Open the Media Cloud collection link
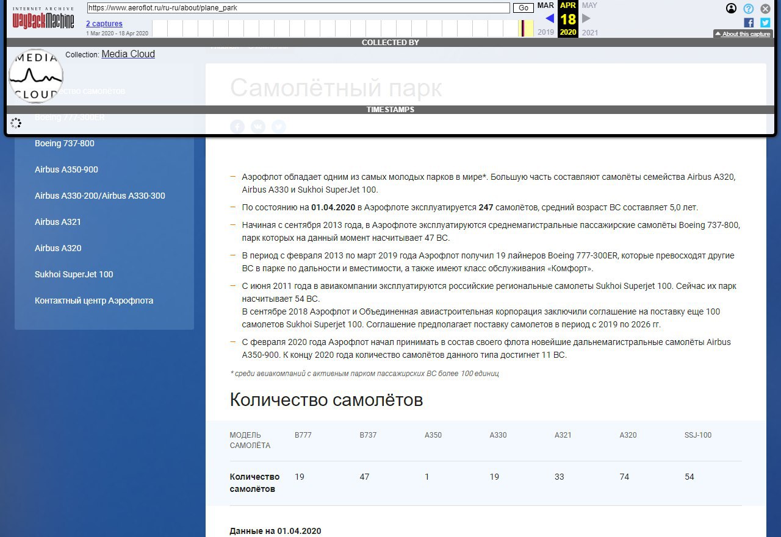Screen dimensions: 781x537 click(x=128, y=54)
